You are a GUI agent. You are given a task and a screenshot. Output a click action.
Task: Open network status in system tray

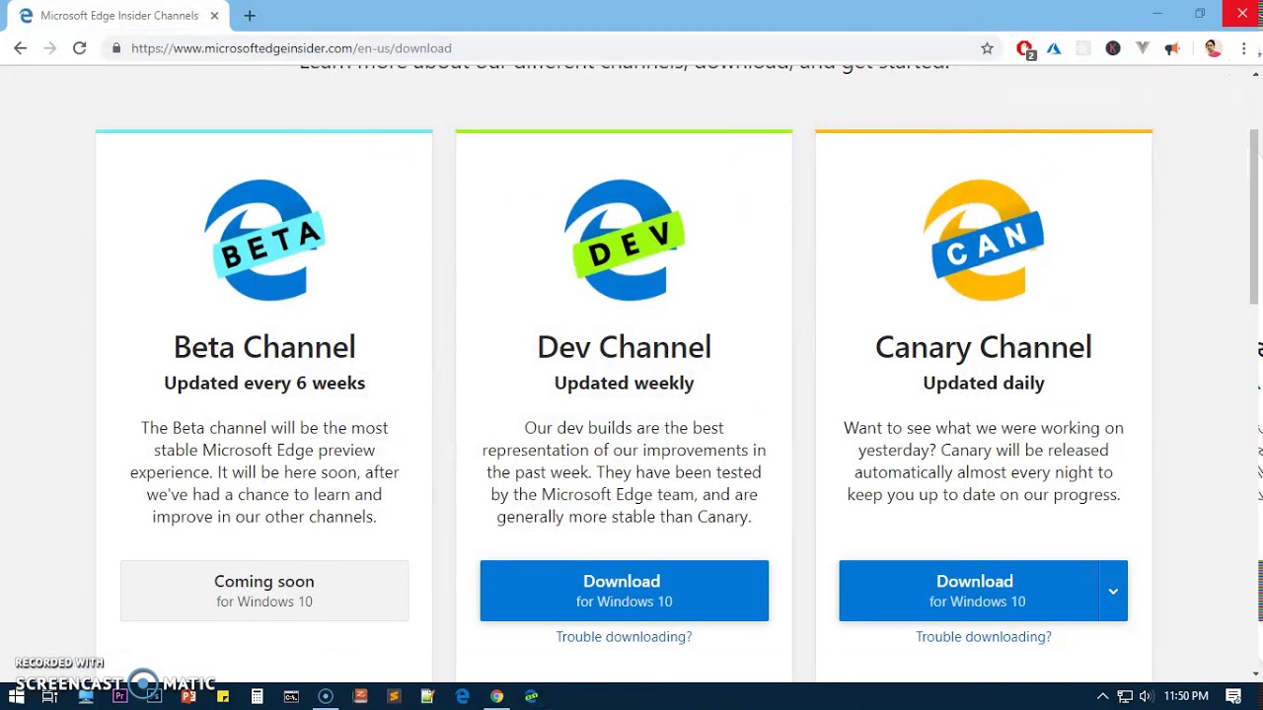point(1125,696)
